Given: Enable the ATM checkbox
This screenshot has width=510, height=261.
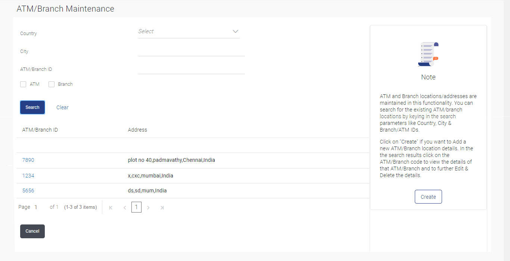Looking at the screenshot, I should coord(23,84).
